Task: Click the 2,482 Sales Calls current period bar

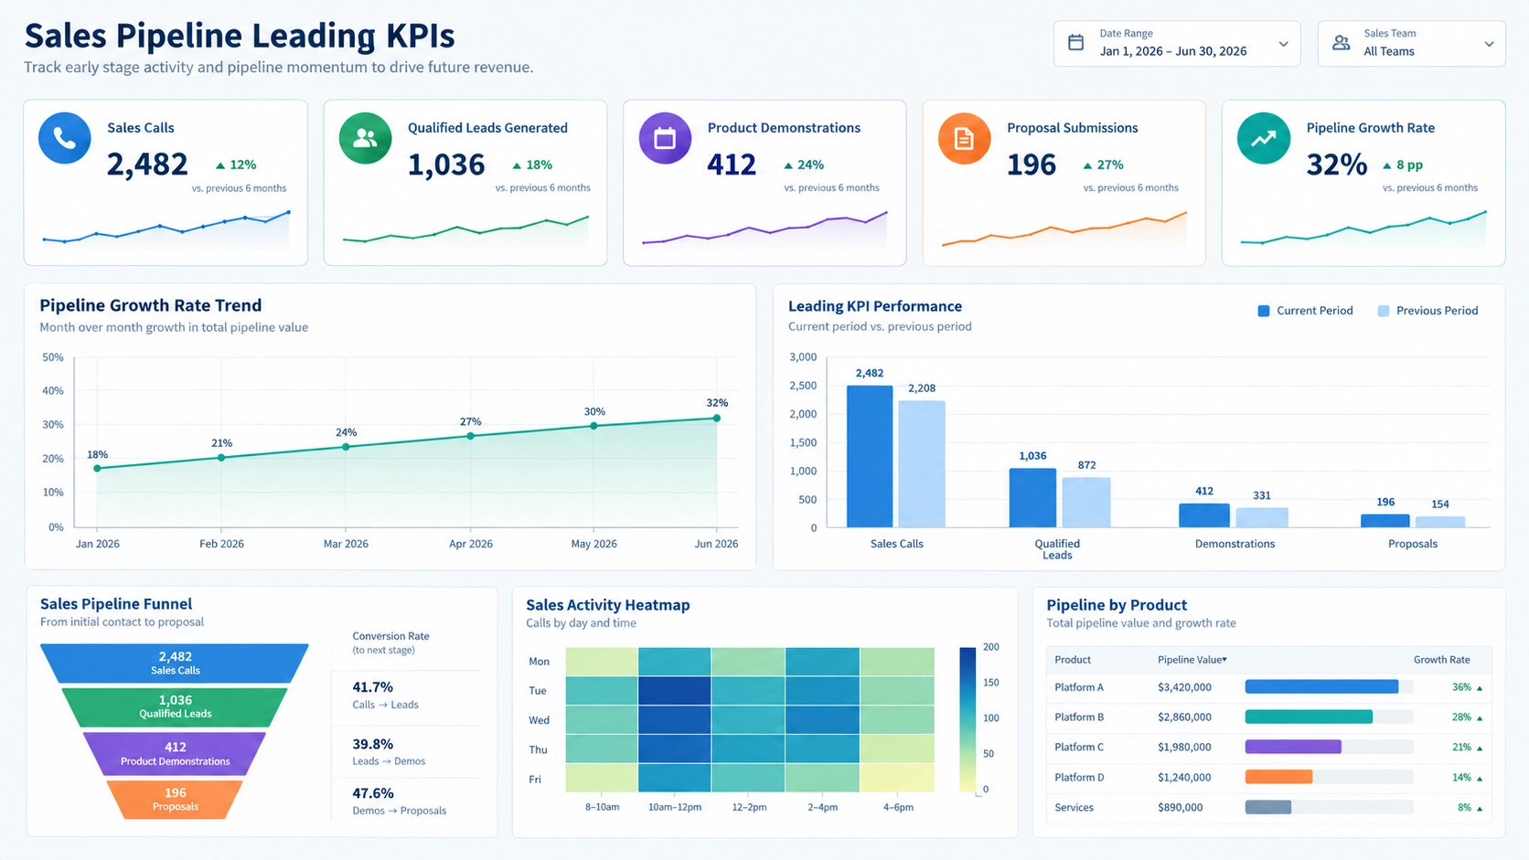Action: 870,456
